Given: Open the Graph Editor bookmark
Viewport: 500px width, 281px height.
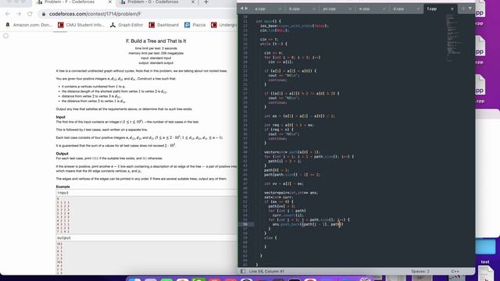Looking at the screenshot, I should click(x=127, y=25).
